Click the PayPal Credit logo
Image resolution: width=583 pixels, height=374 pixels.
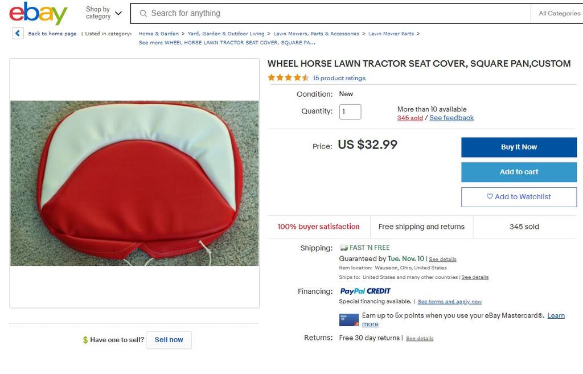(365, 291)
